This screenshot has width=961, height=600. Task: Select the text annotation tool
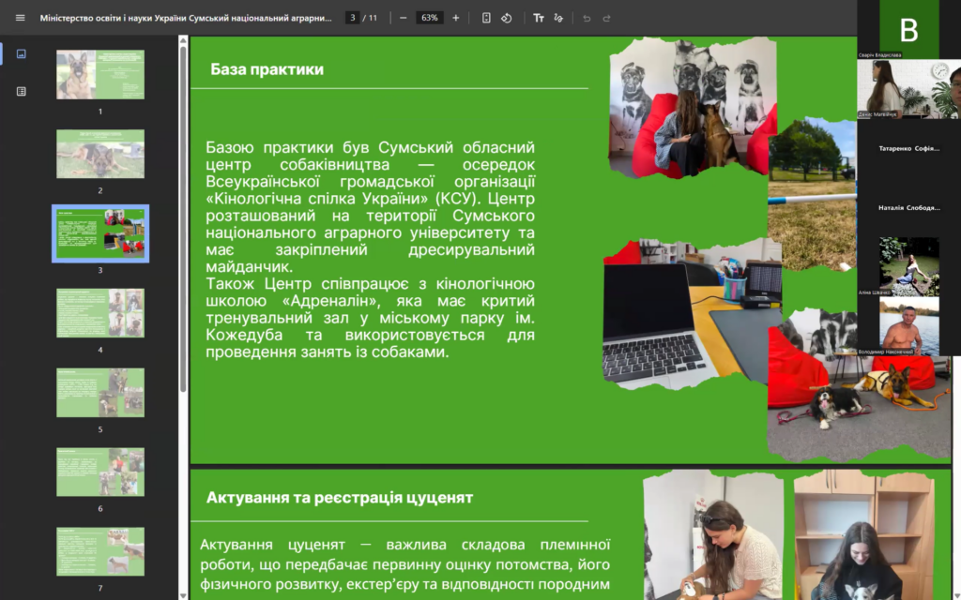[x=538, y=18]
